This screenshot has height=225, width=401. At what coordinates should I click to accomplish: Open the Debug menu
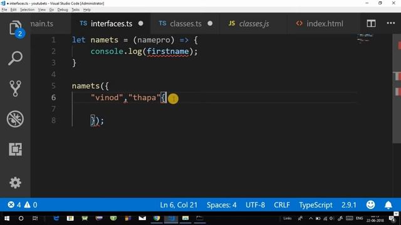point(63,10)
